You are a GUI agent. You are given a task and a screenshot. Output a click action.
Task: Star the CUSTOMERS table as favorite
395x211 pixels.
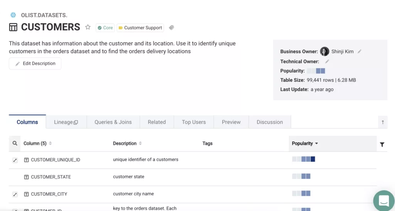[88, 27]
